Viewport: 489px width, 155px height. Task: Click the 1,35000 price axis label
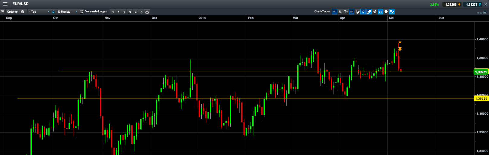[482, 132]
